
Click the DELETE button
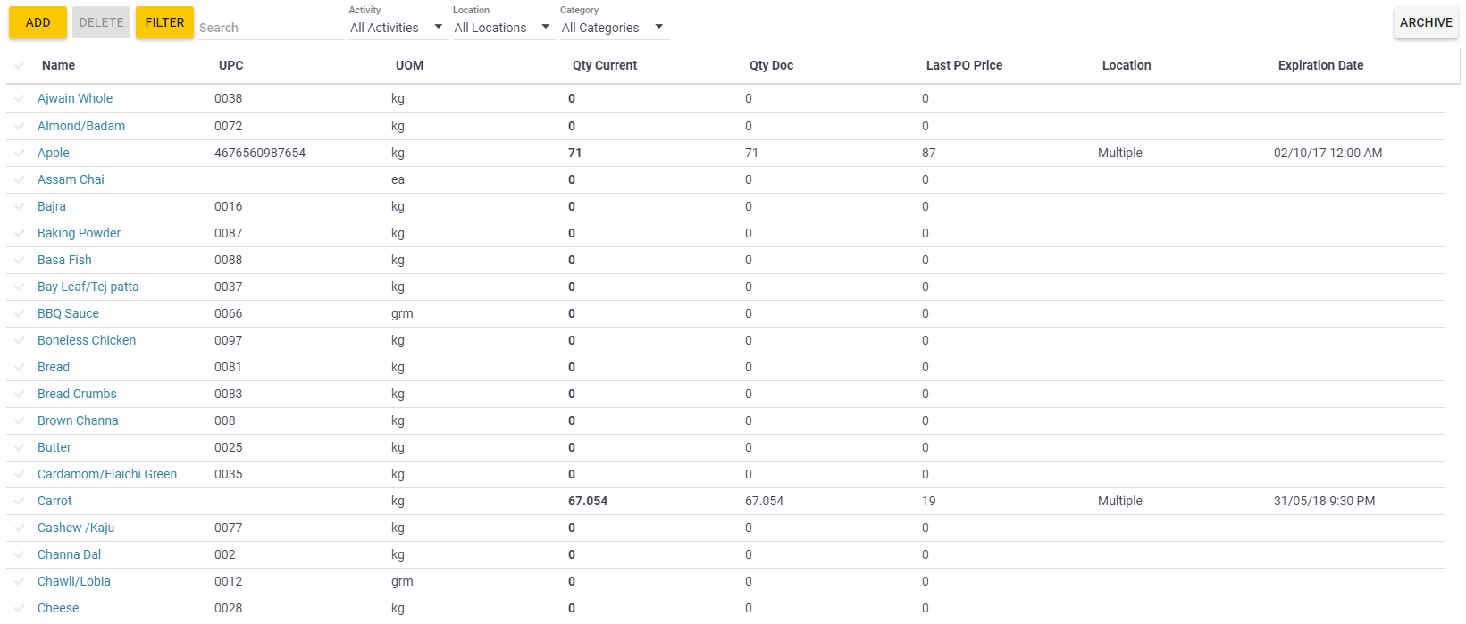click(x=100, y=22)
